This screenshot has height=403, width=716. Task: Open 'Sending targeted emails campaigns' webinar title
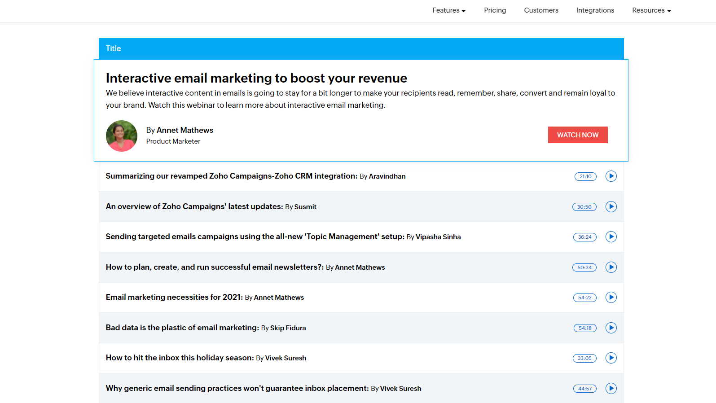[255, 237]
